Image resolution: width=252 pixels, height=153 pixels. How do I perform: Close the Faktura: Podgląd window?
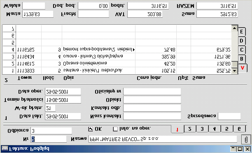247,148
